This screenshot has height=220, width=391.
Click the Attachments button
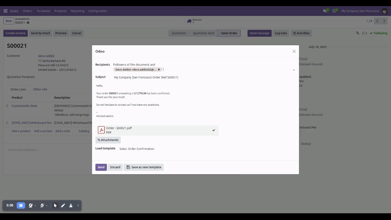pyautogui.click(x=108, y=140)
